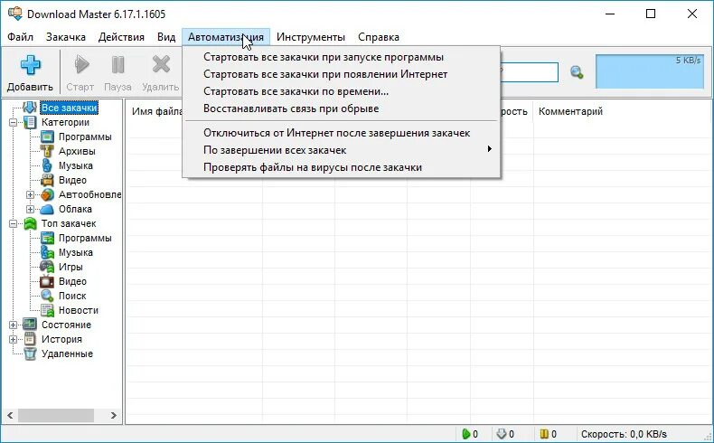
Task: Click the Удаленные trash bin icon
Action: tap(30, 353)
